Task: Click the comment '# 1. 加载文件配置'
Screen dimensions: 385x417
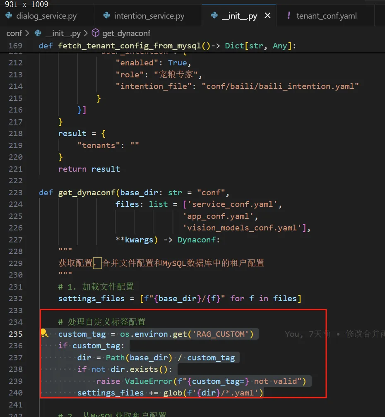Action: click(96, 287)
